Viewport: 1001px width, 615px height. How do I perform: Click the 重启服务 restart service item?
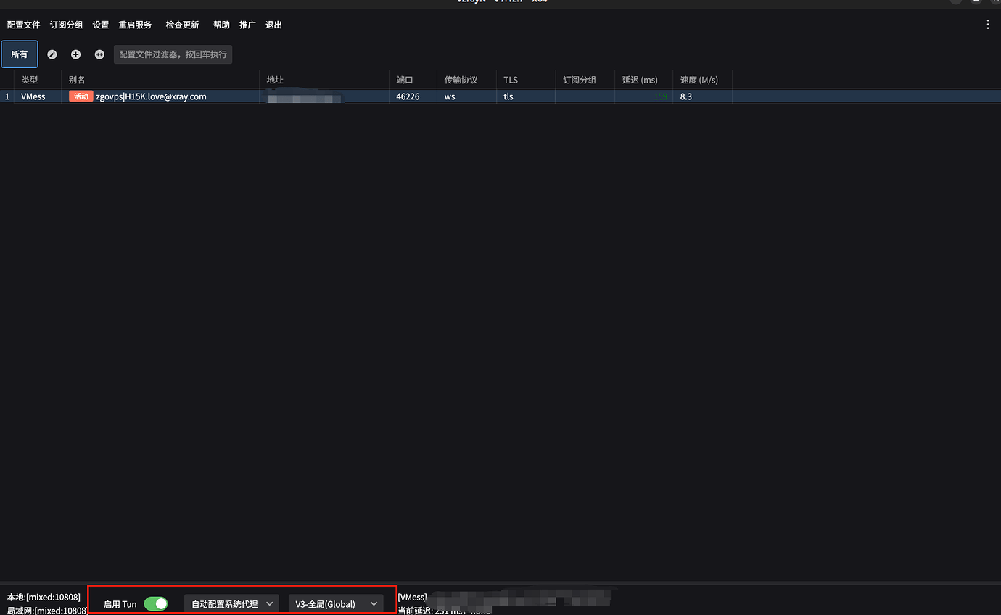(x=135, y=24)
